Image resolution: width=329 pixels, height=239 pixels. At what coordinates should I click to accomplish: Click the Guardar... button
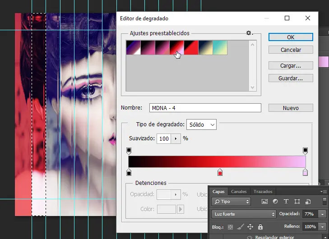[x=291, y=78]
